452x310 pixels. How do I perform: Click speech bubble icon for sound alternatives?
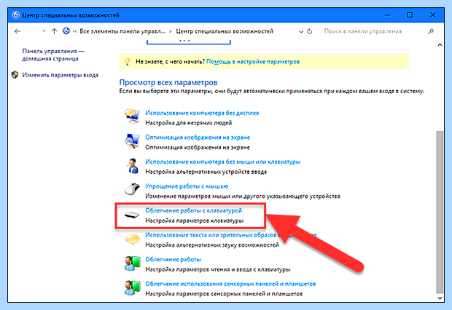click(x=132, y=239)
